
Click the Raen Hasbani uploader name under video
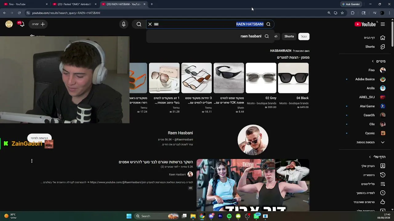point(177,174)
